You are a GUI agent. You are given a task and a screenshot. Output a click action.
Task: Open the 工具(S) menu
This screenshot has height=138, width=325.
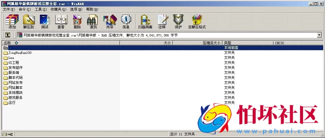point(41,9)
